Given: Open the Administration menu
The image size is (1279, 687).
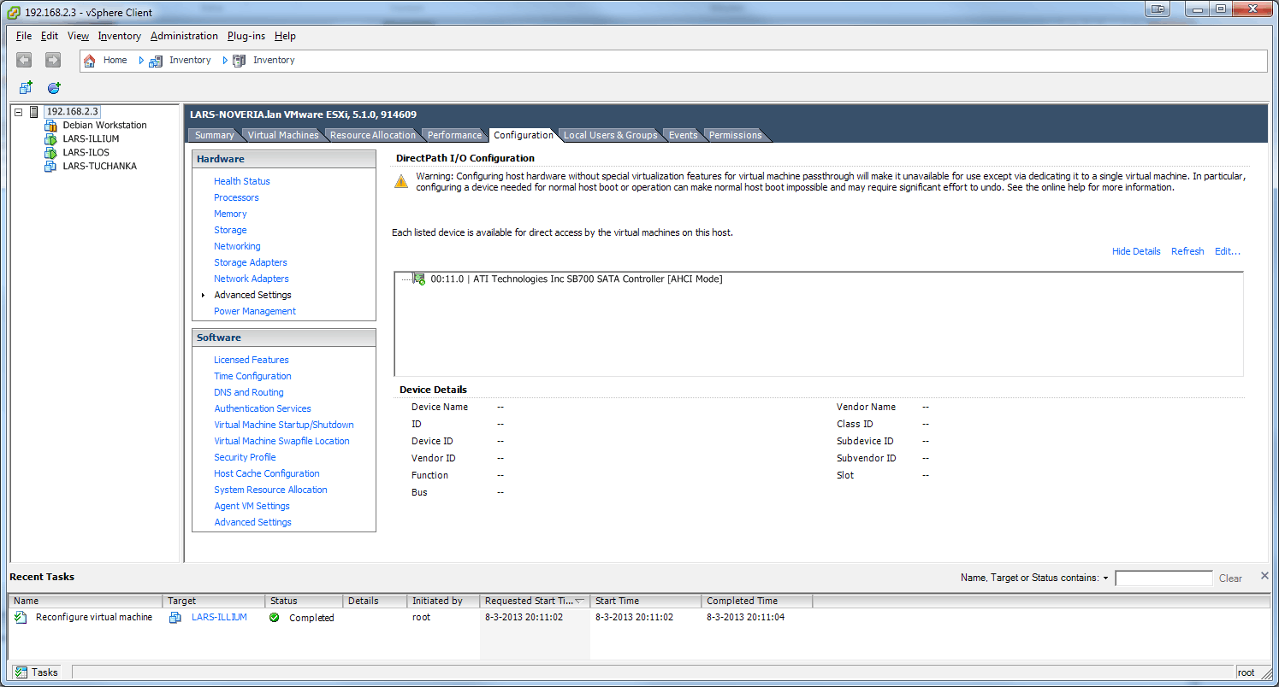Looking at the screenshot, I should pyautogui.click(x=184, y=36).
